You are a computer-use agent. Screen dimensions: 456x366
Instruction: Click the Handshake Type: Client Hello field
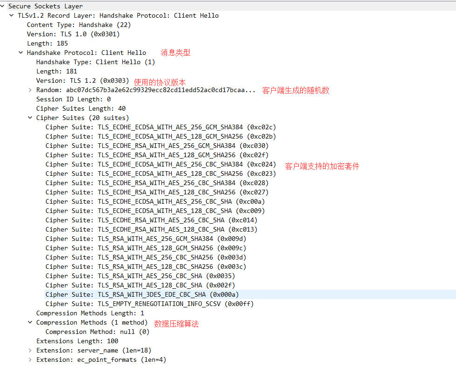tap(95, 62)
